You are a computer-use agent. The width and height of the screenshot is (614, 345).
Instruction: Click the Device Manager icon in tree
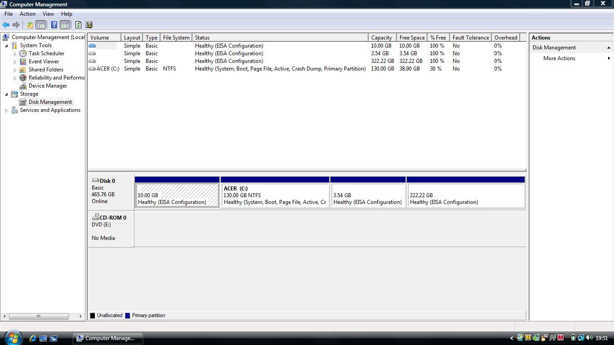click(x=23, y=86)
